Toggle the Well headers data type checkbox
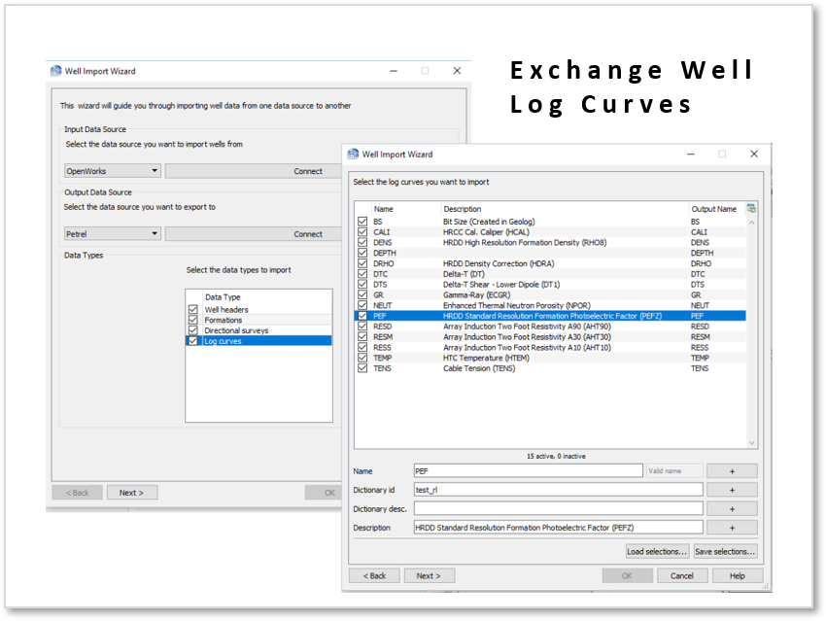The image size is (826, 621). tap(192, 310)
